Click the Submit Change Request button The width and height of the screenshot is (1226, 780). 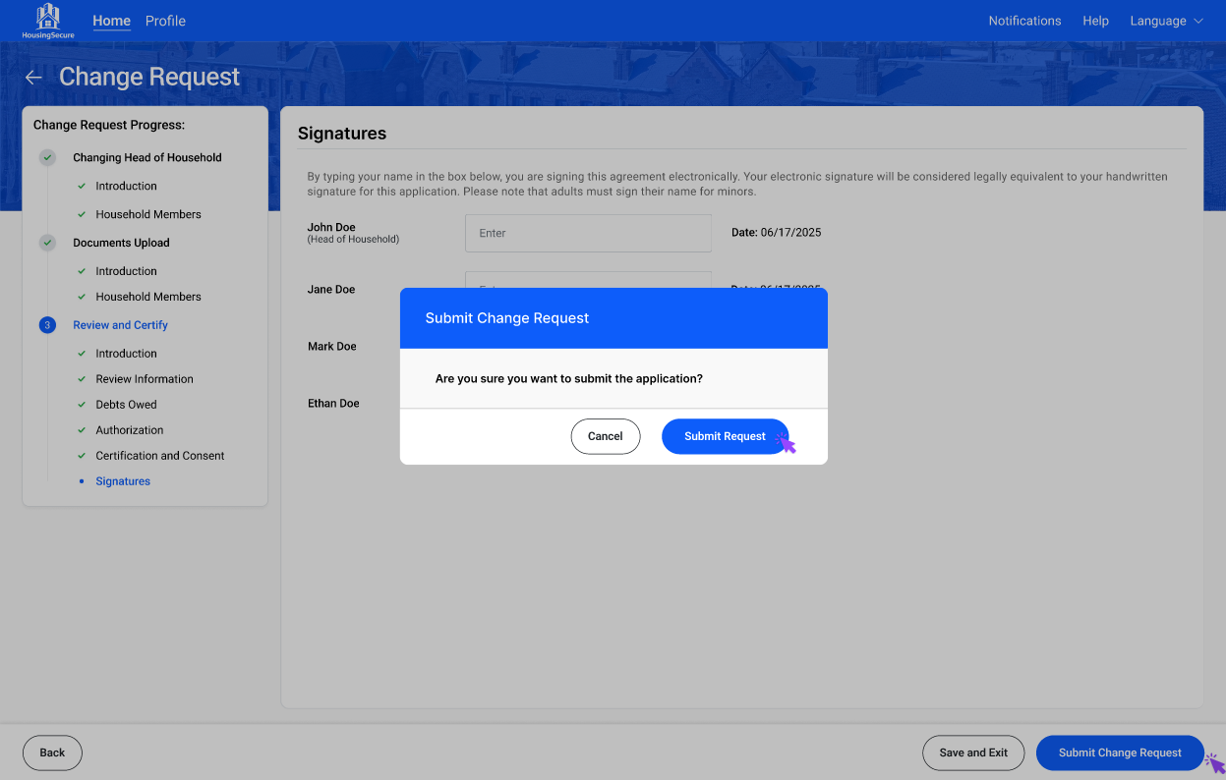1119,752
